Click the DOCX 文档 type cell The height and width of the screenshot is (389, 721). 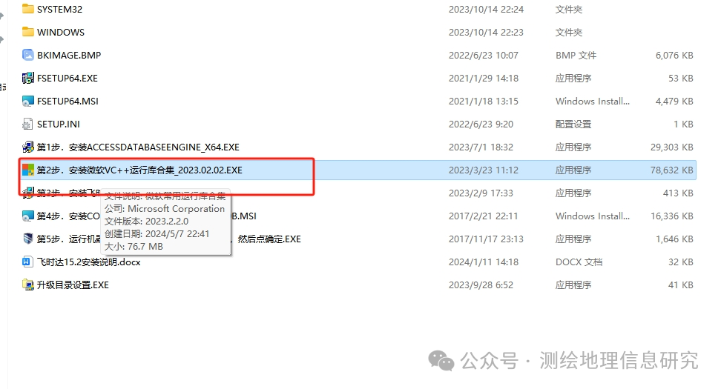click(579, 262)
